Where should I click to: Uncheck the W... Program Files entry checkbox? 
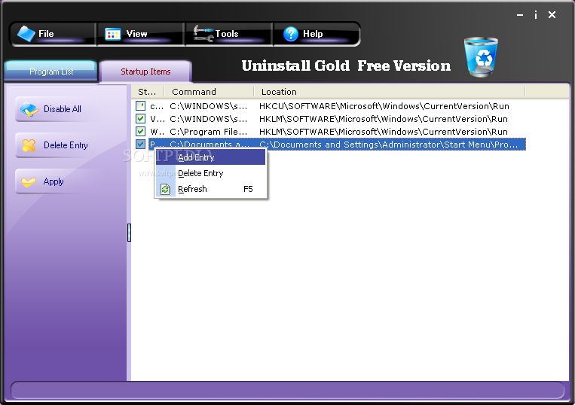[140, 132]
